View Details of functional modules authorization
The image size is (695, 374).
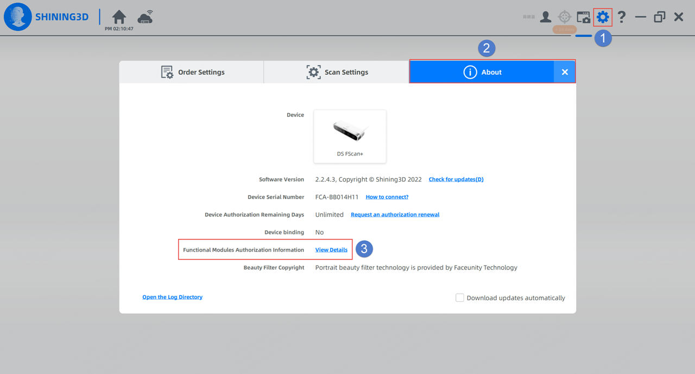click(x=331, y=250)
